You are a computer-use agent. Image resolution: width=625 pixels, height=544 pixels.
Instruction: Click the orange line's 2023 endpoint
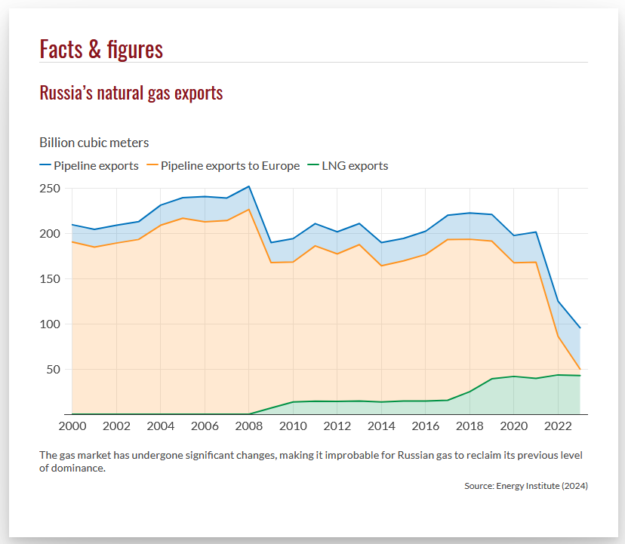click(580, 369)
